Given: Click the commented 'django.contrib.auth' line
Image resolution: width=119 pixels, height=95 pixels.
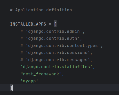Looking at the screenshot, I should tap(51, 38).
